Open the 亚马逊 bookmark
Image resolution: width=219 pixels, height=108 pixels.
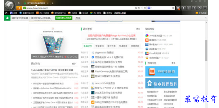tap(84, 13)
